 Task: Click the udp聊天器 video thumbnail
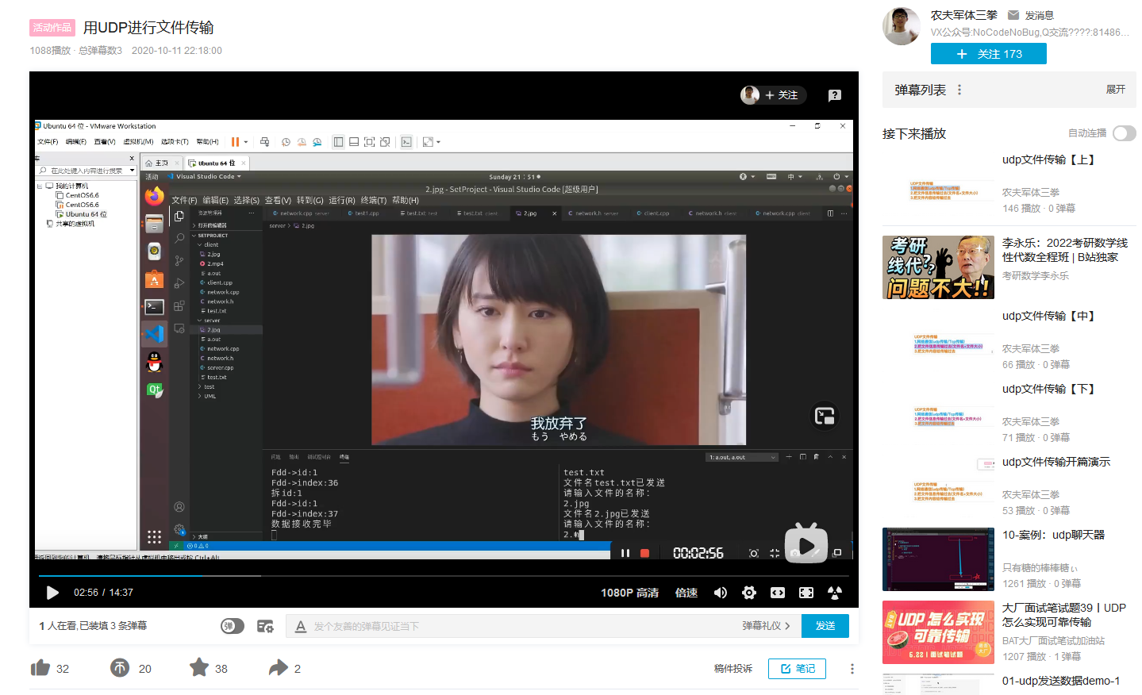coord(938,559)
